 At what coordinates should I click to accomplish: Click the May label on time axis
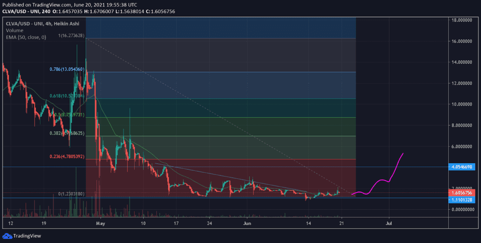(101, 224)
